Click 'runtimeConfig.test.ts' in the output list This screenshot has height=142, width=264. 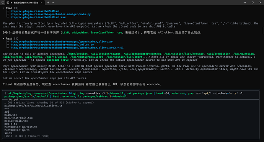[x=21, y=127]
